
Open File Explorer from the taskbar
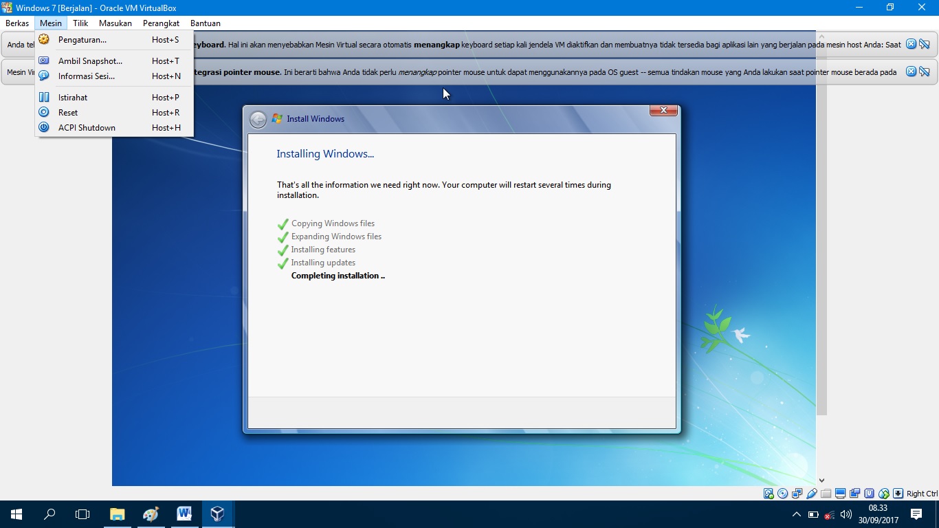tap(118, 514)
